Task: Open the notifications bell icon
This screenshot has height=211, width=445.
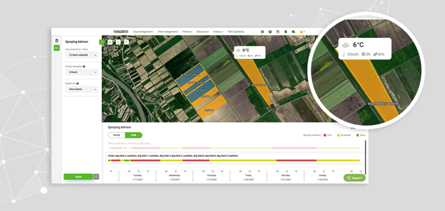Action: pyautogui.click(x=286, y=32)
